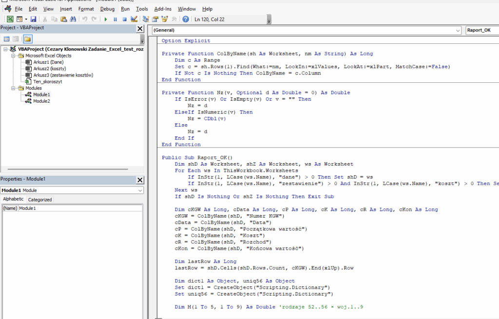
Task: Open the Help menu
Action: (x=207, y=9)
